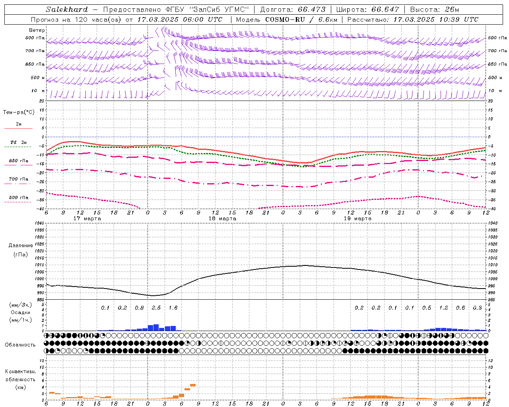Image resolution: width=509 pixels, height=407 pixels.
Task: Click the highest orange convective cloud bar
Action: pos(193,385)
